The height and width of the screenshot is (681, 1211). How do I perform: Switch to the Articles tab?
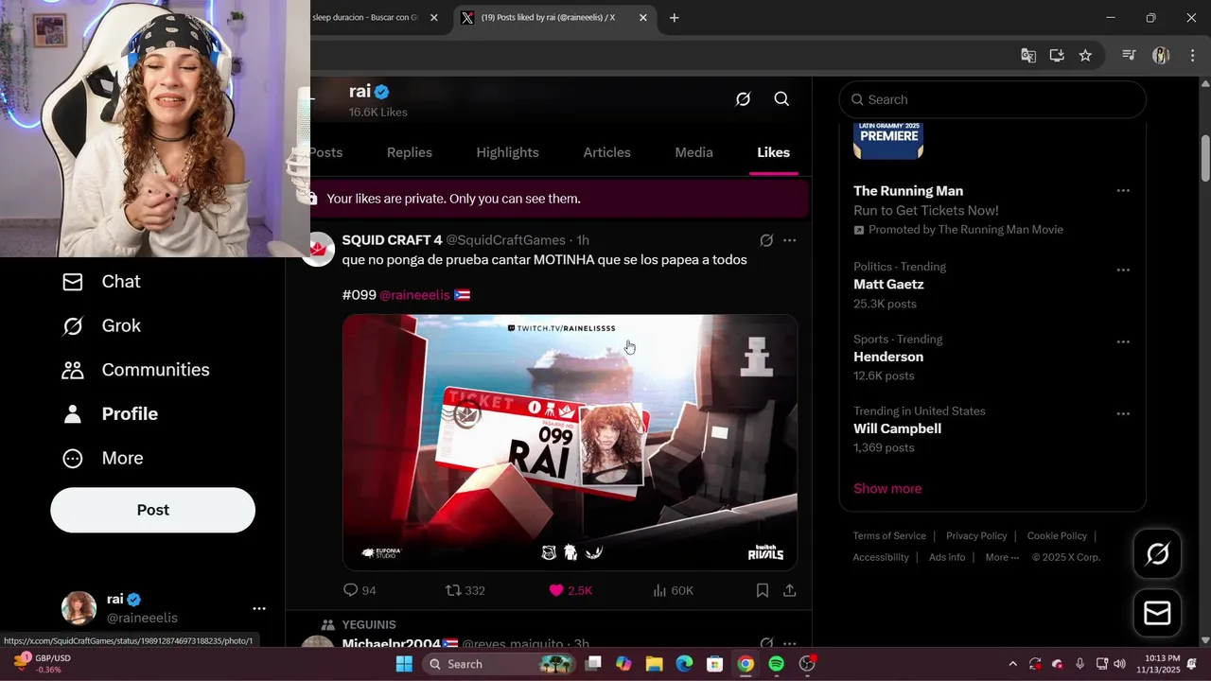pyautogui.click(x=606, y=152)
